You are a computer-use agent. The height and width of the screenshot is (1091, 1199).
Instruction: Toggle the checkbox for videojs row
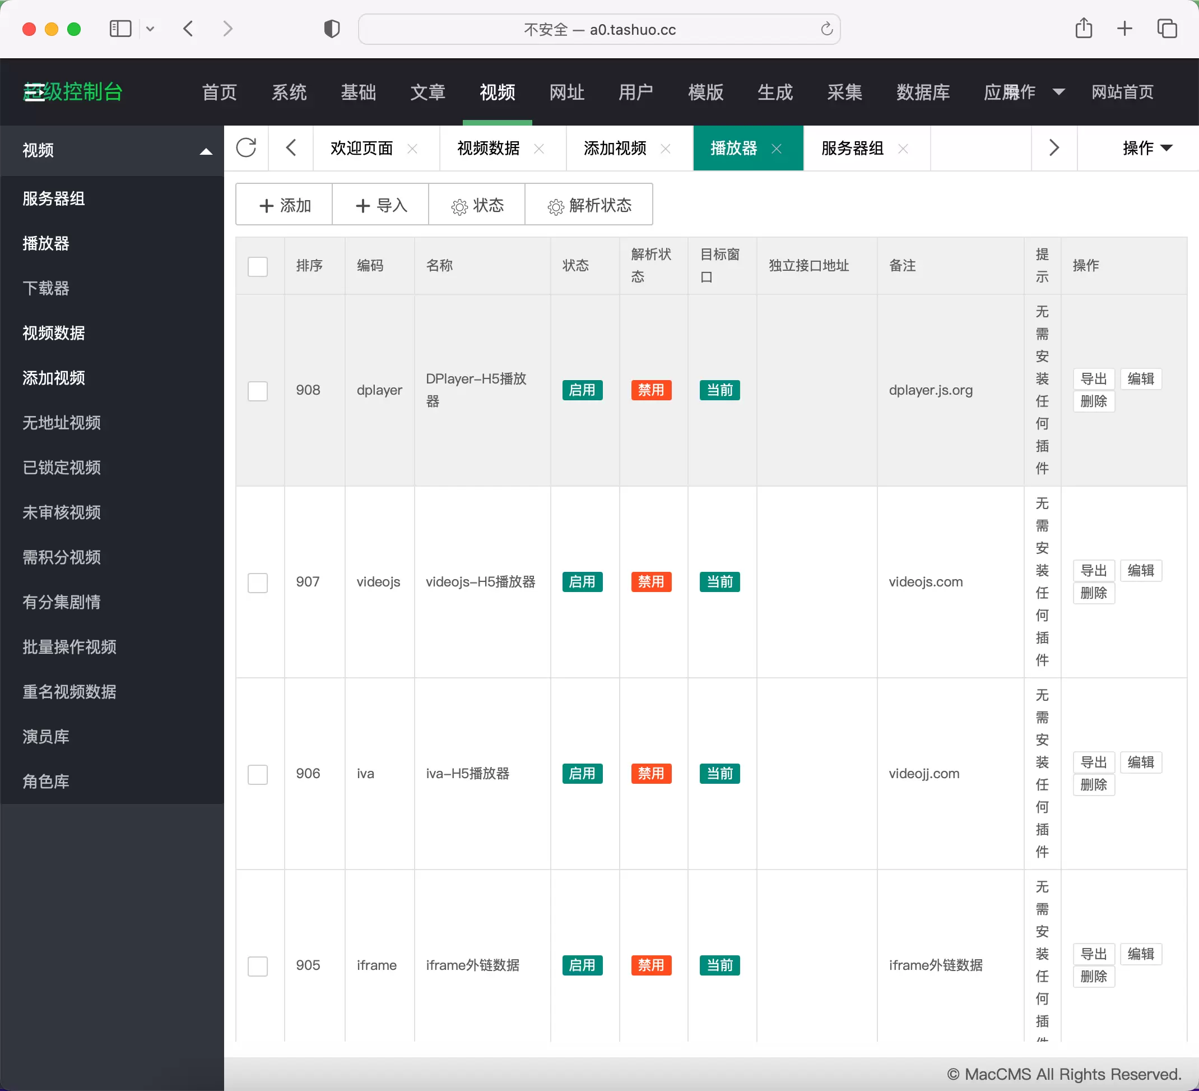click(258, 582)
